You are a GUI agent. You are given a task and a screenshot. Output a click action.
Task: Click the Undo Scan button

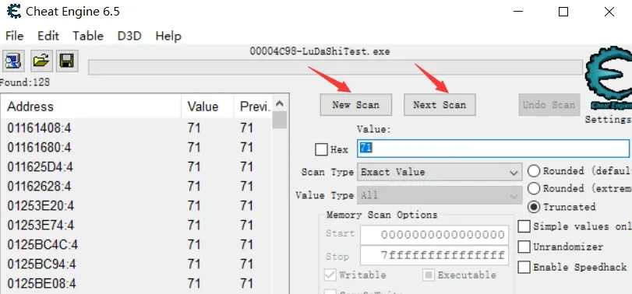(549, 105)
